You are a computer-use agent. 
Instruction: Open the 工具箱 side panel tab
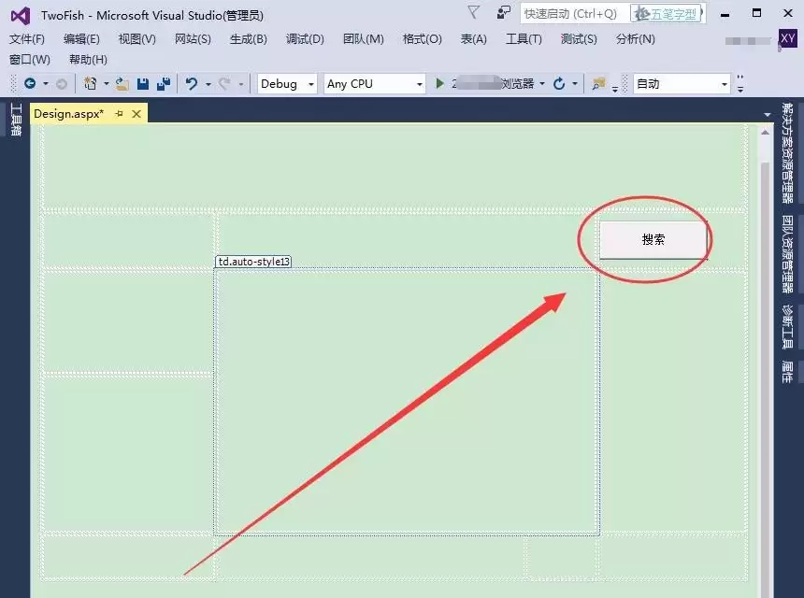(x=15, y=121)
